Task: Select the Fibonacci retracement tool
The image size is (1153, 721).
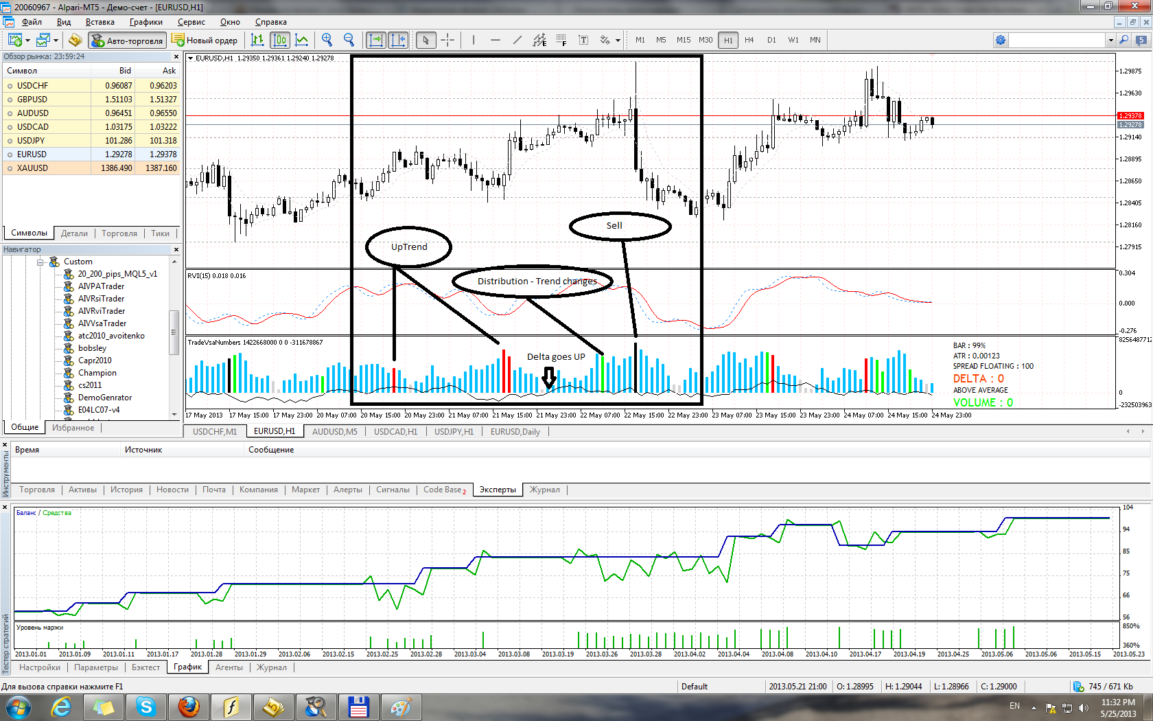Action: [561, 40]
